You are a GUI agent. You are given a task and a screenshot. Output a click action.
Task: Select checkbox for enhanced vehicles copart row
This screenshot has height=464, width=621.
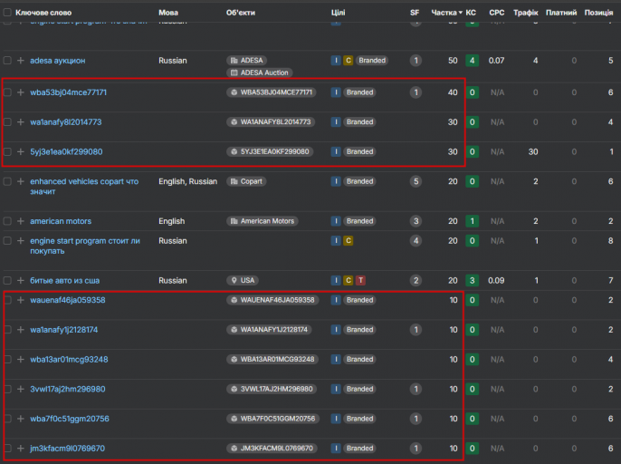(x=7, y=181)
